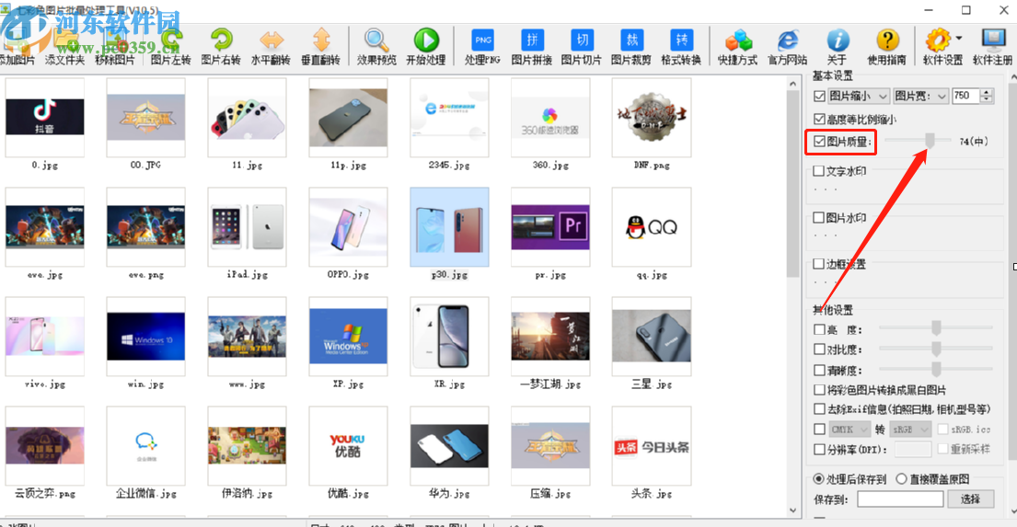Select the 优酷.jpg Youku thumbnail
1017x527 pixels.
(x=348, y=446)
